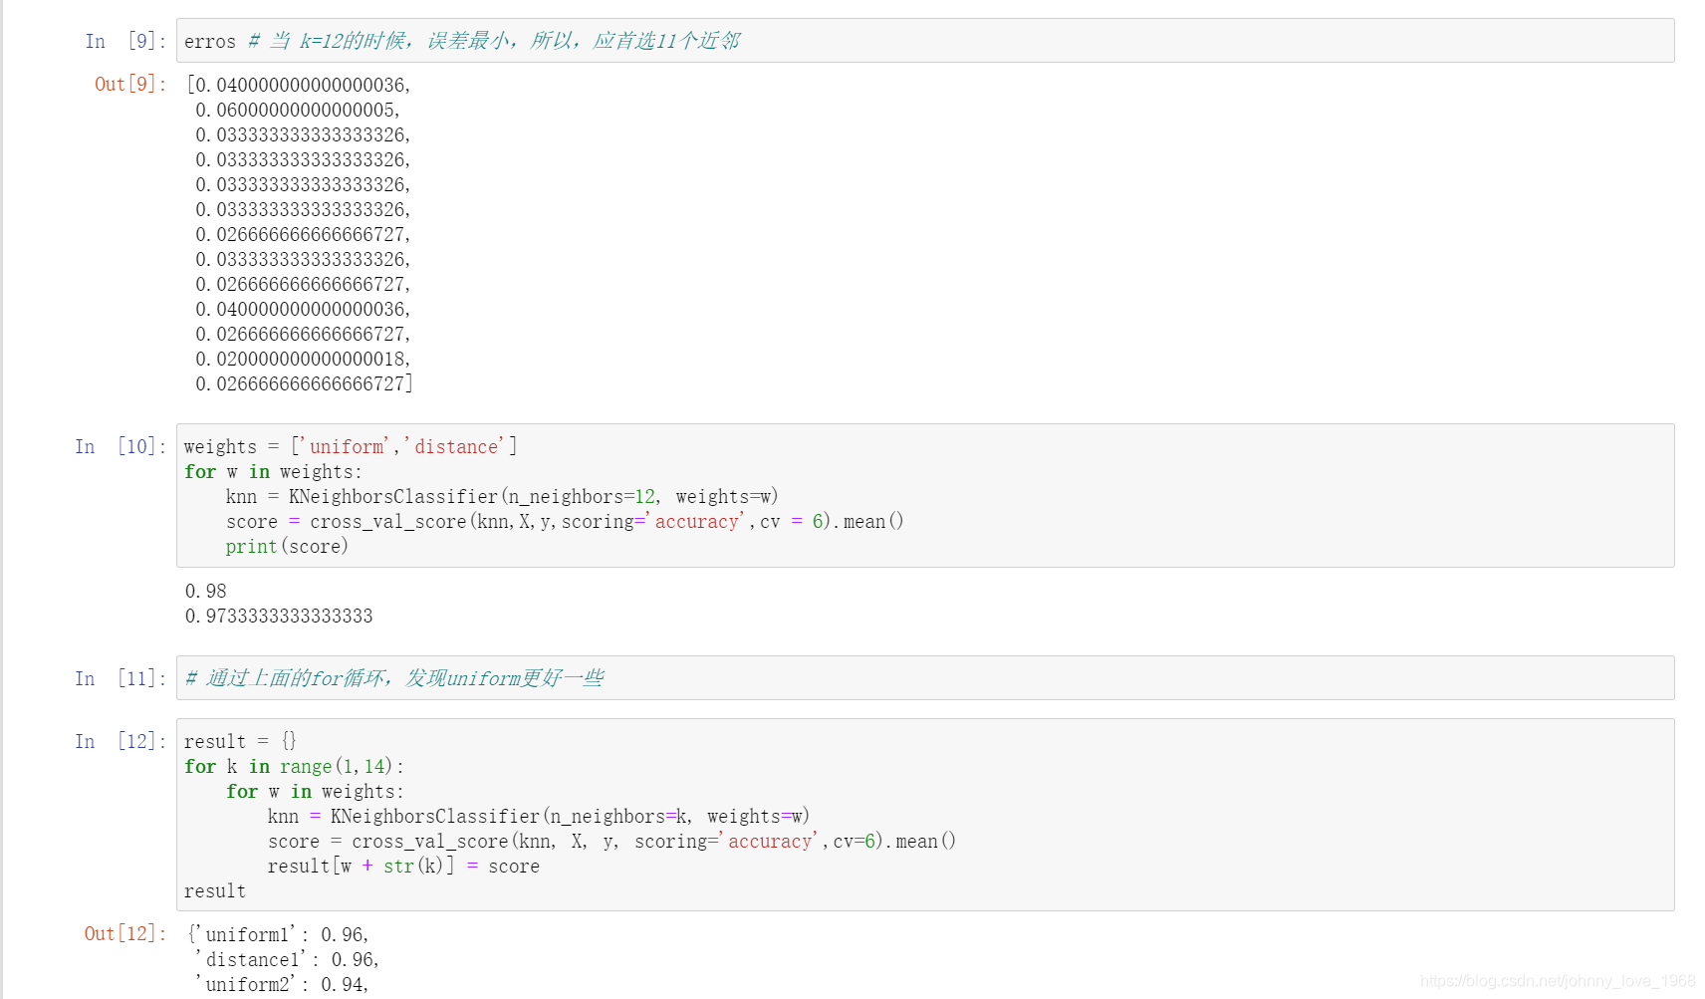Click the 'result = {}' line in cell 12

tap(240, 742)
